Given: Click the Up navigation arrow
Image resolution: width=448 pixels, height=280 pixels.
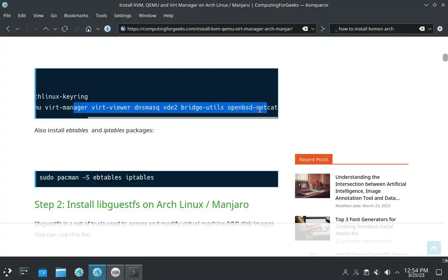Looking at the screenshot, I should (x=46, y=29).
